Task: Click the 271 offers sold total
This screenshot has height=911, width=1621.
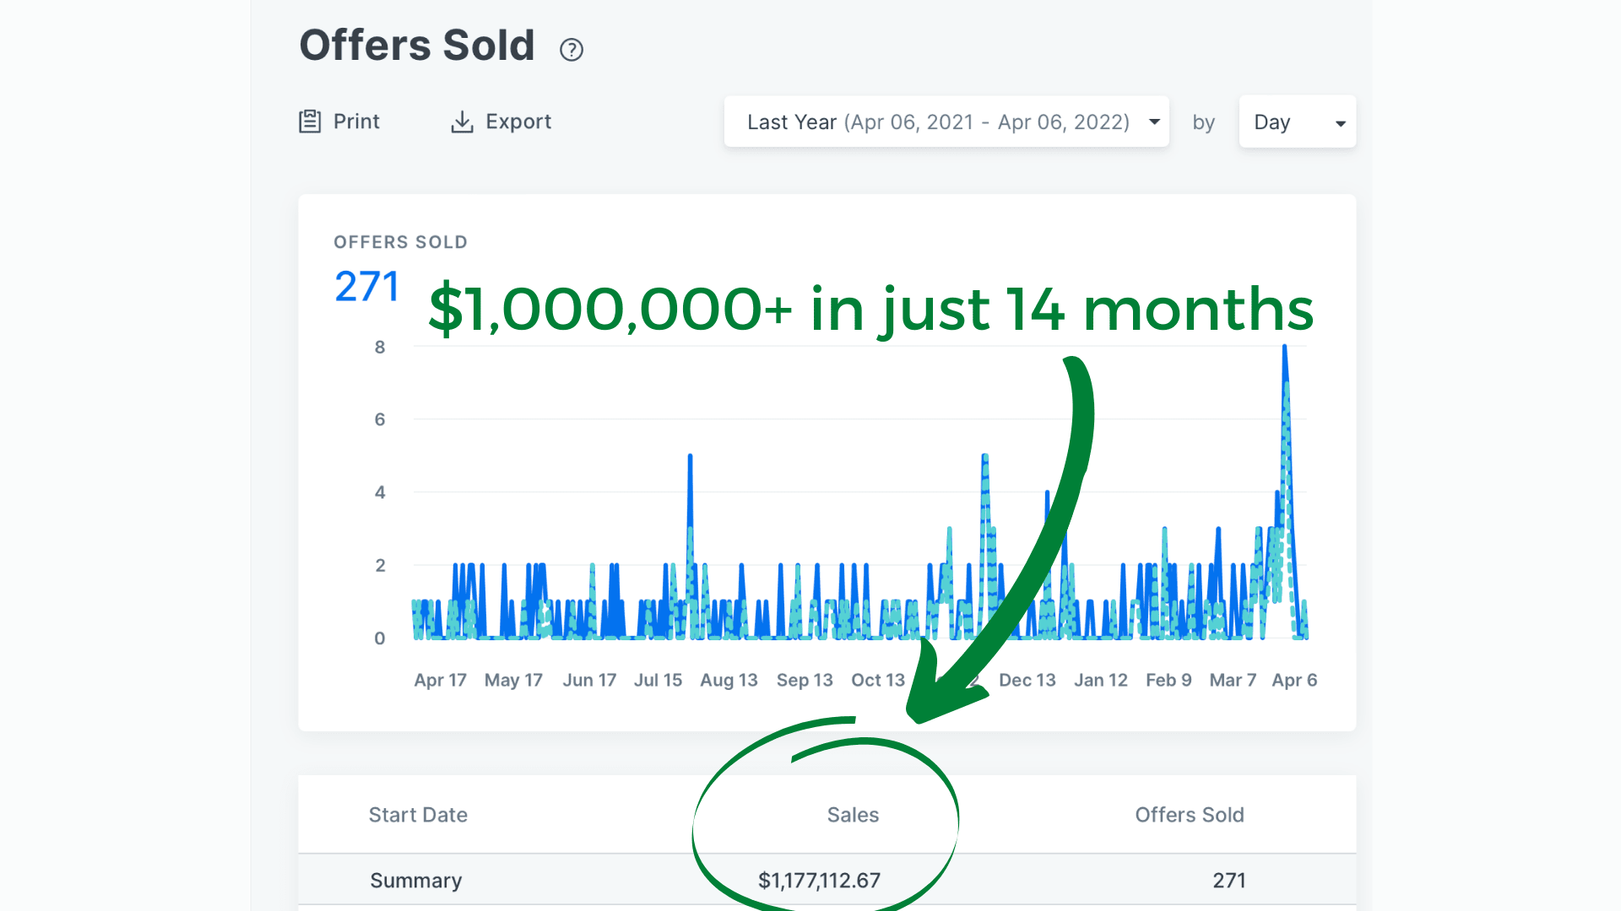Action: point(366,287)
